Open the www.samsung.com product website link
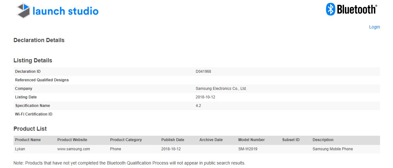The width and height of the screenshot is (393, 168). (x=74, y=149)
